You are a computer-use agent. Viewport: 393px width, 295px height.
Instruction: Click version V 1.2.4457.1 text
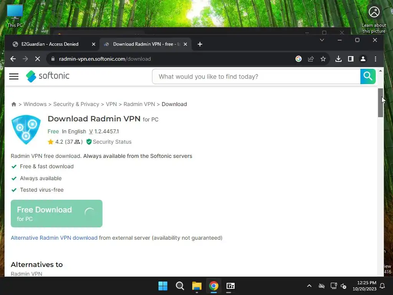point(104,131)
